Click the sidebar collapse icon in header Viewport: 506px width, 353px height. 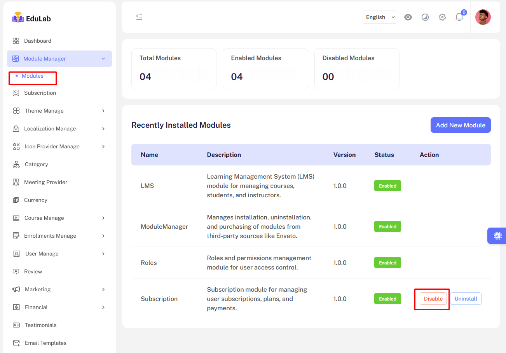[x=139, y=17]
